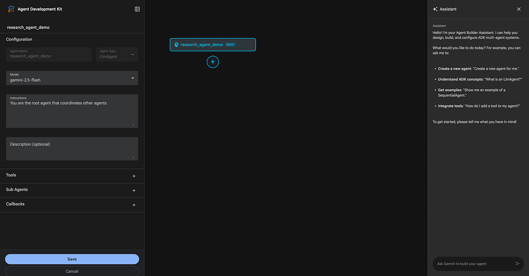Click the lightbulb icon on root agent node
529x276 pixels.
point(176,44)
